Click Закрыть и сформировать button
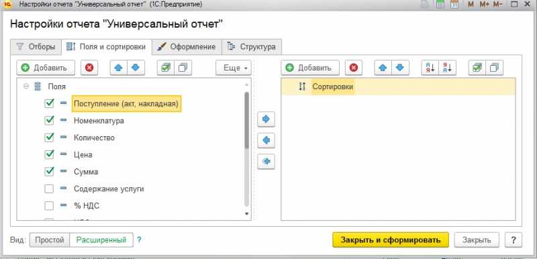 point(391,240)
